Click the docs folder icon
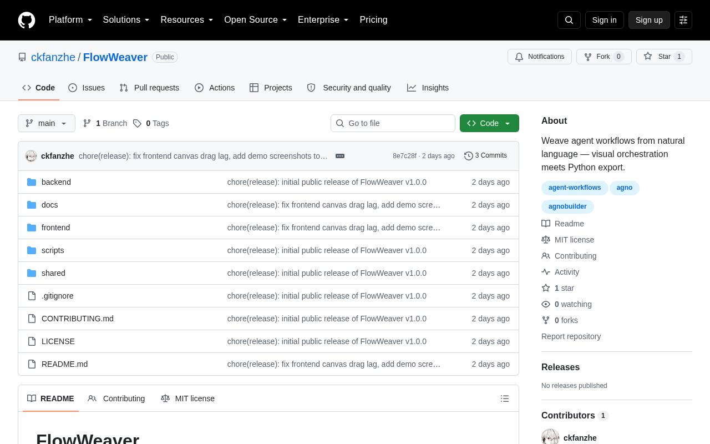Viewport: 710px width, 444px height. pos(32,205)
